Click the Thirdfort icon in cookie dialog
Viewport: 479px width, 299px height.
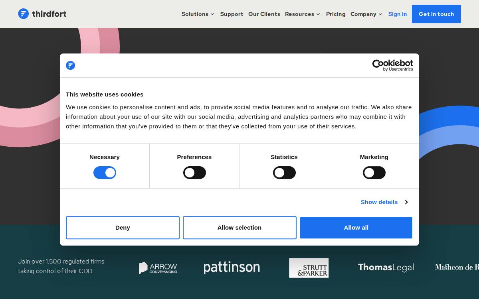(x=71, y=65)
